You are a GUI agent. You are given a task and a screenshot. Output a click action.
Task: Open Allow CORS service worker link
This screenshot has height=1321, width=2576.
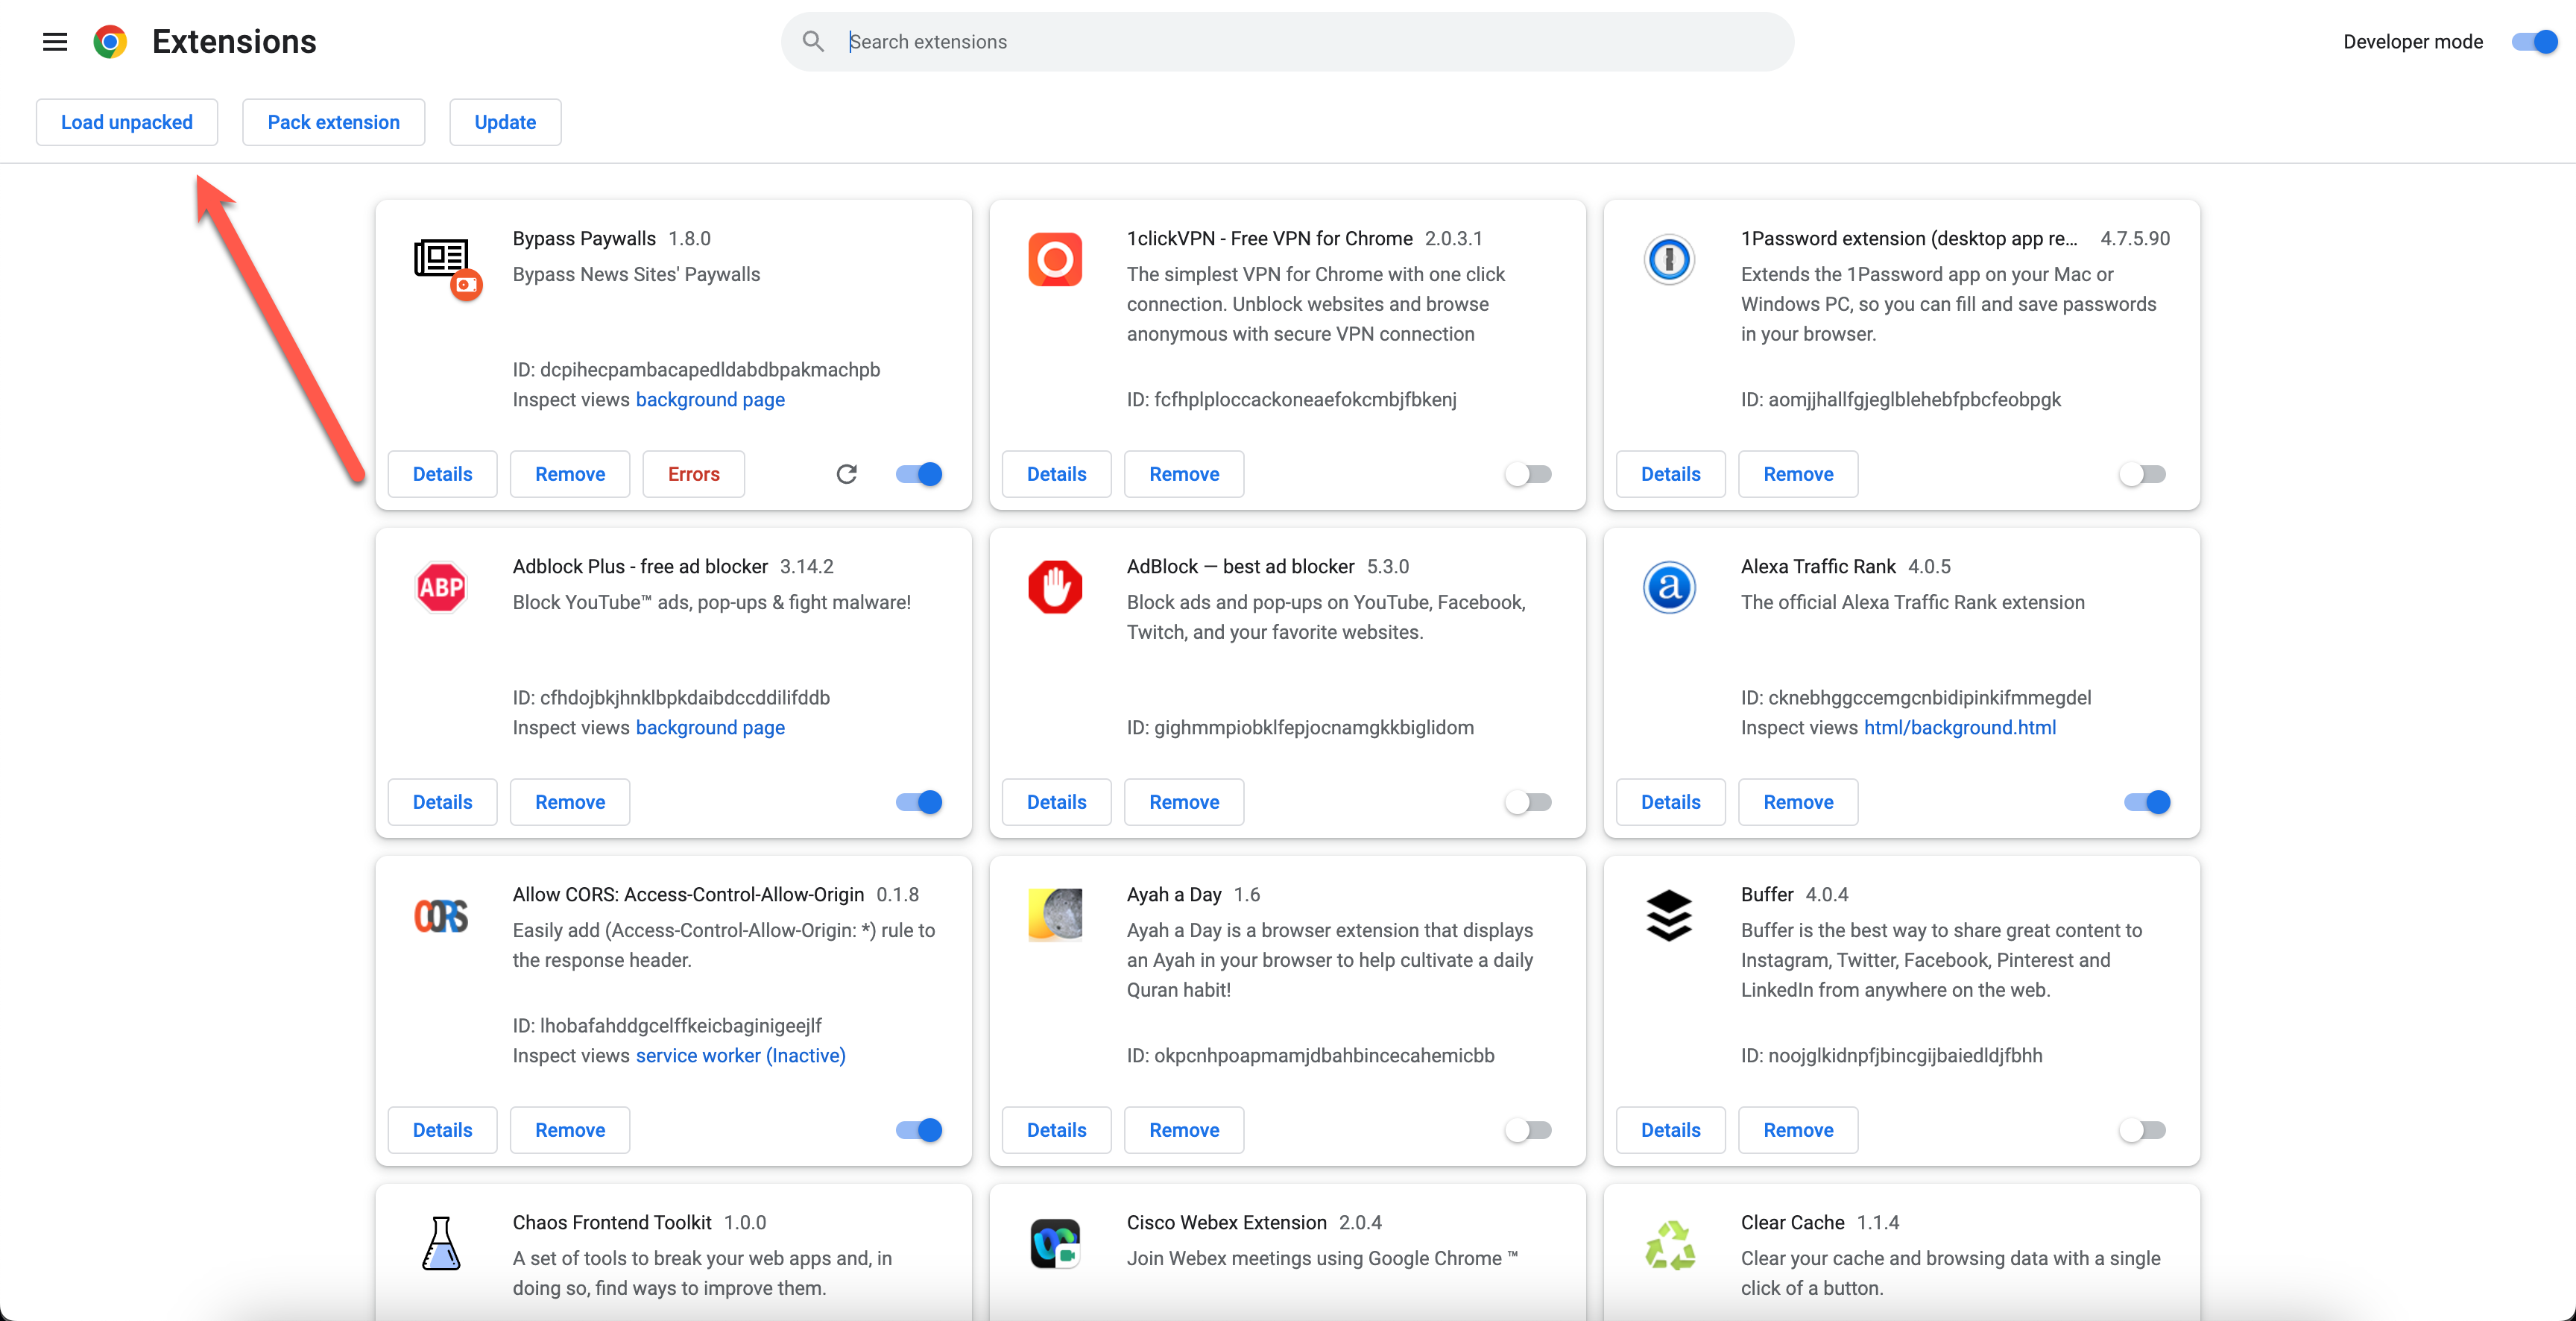(x=740, y=1055)
